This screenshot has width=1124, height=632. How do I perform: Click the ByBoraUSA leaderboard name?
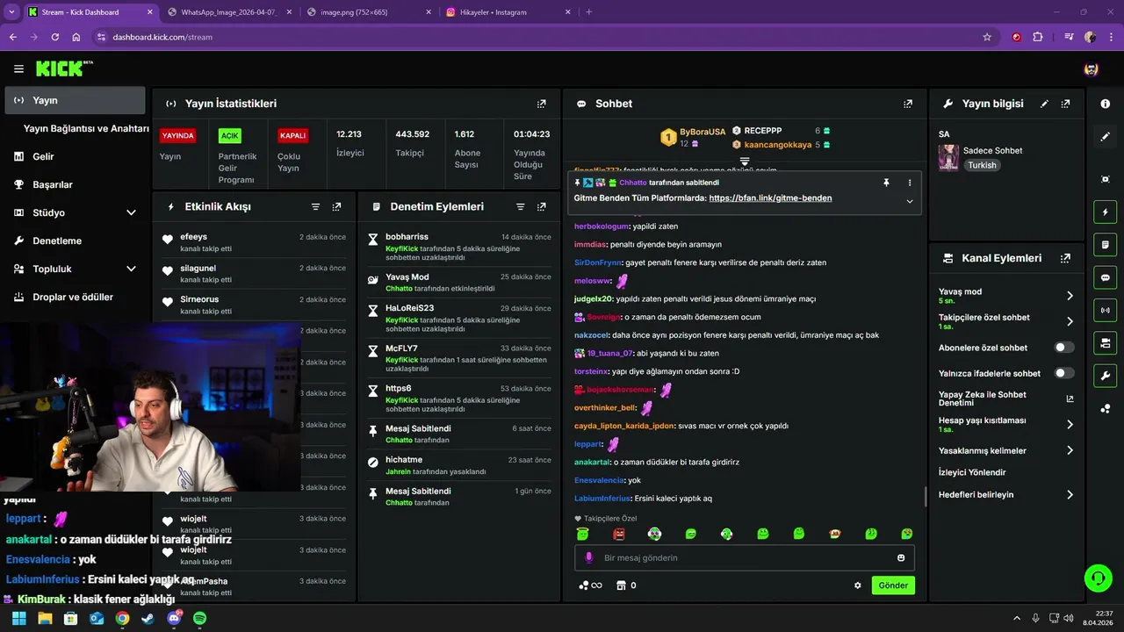(x=702, y=132)
